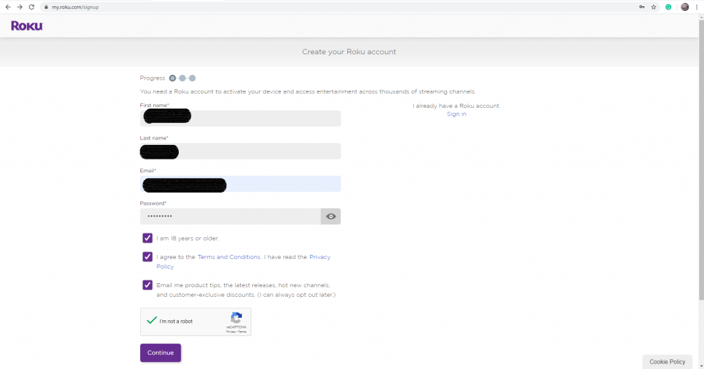Open the Terms and Conditions link
The height and width of the screenshot is (369, 704).
(229, 257)
